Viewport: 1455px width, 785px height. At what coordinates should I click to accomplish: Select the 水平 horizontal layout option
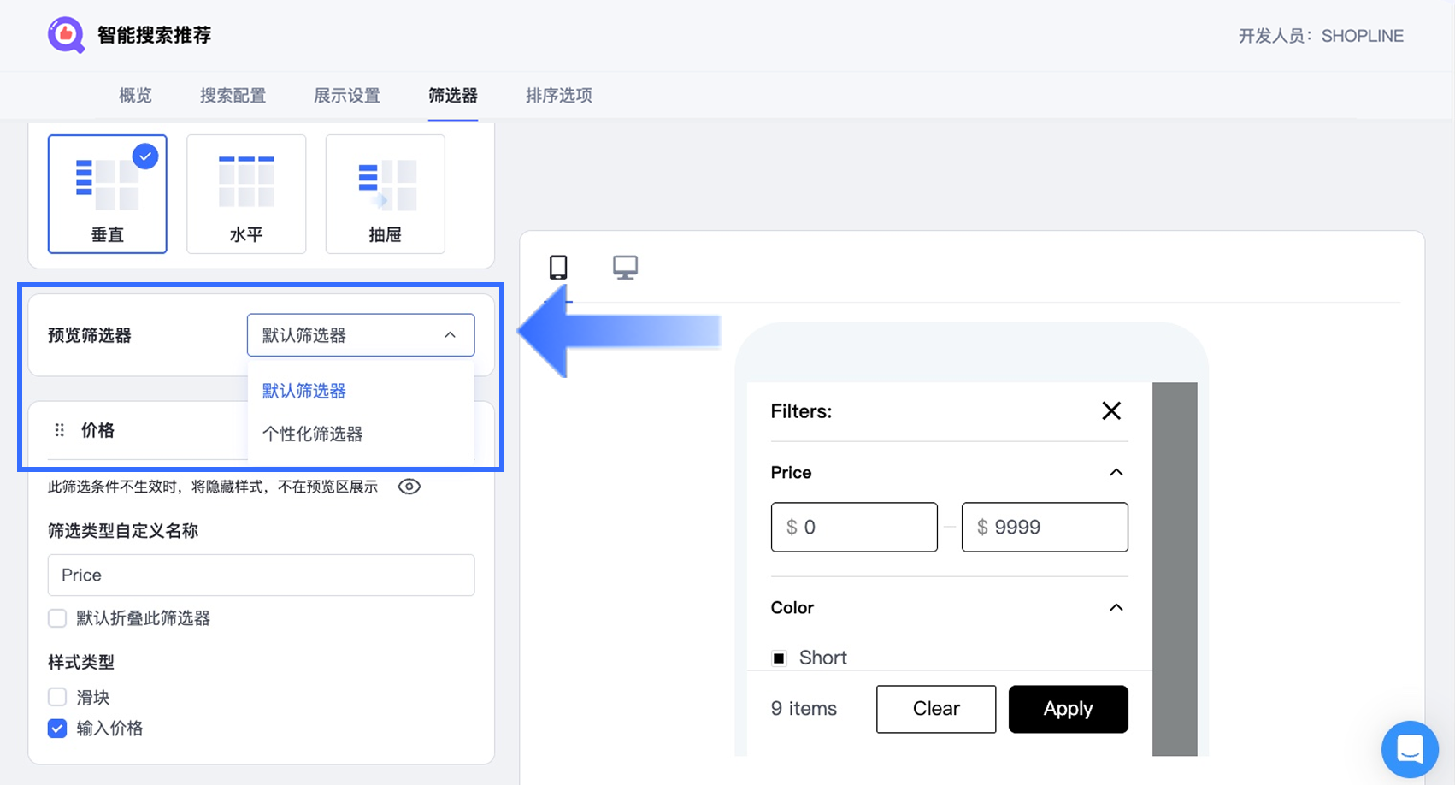pyautogui.click(x=246, y=194)
